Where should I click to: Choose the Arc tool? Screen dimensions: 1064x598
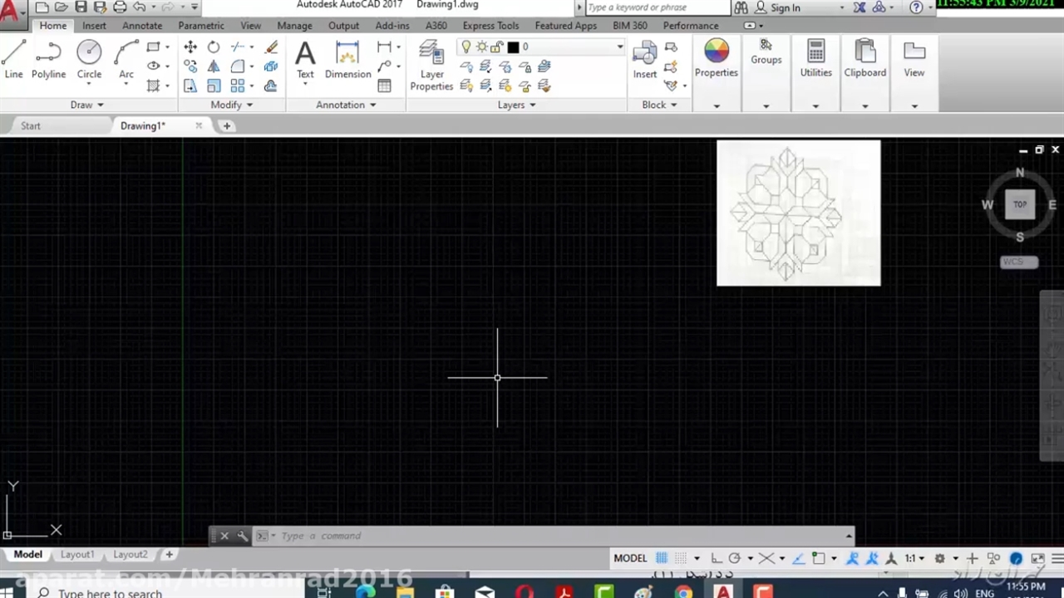point(126,59)
